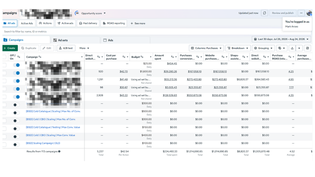Image resolution: width=315 pixels, height=177 pixels.
Task: Turn off the campaign with $1,600.00 budget
Action: 16,73
